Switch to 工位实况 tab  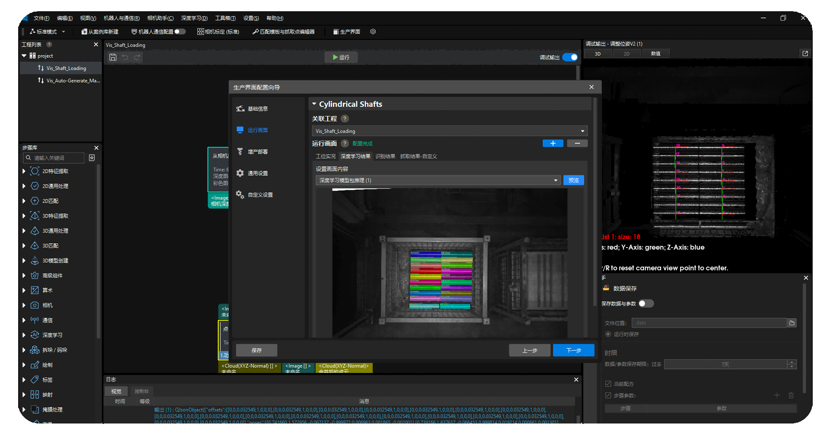point(326,156)
